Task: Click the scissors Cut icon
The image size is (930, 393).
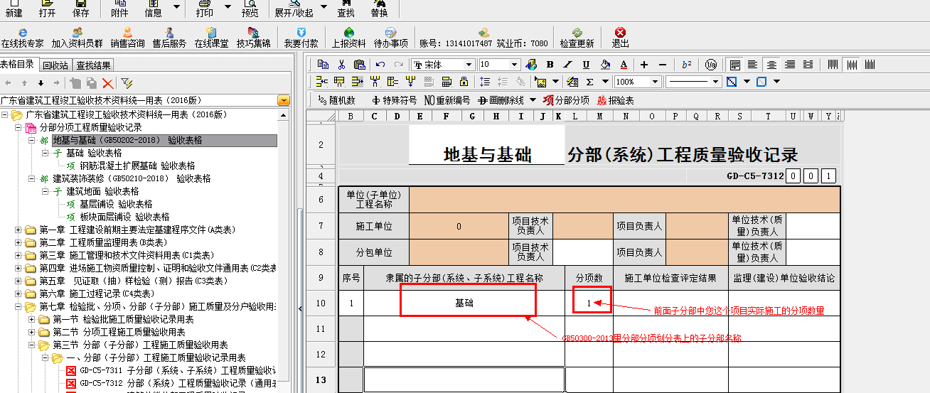Action: point(341,65)
